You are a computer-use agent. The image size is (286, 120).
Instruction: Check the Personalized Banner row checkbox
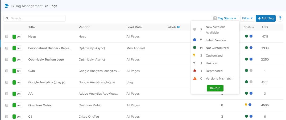click(7, 48)
